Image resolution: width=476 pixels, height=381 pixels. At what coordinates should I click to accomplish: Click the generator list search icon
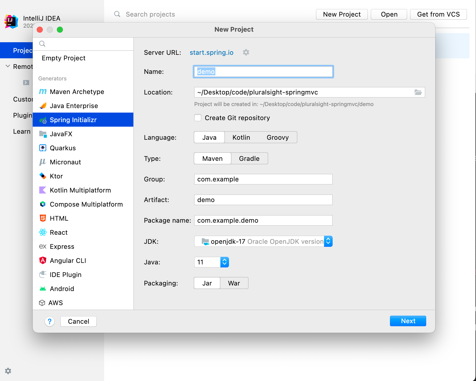[42, 44]
